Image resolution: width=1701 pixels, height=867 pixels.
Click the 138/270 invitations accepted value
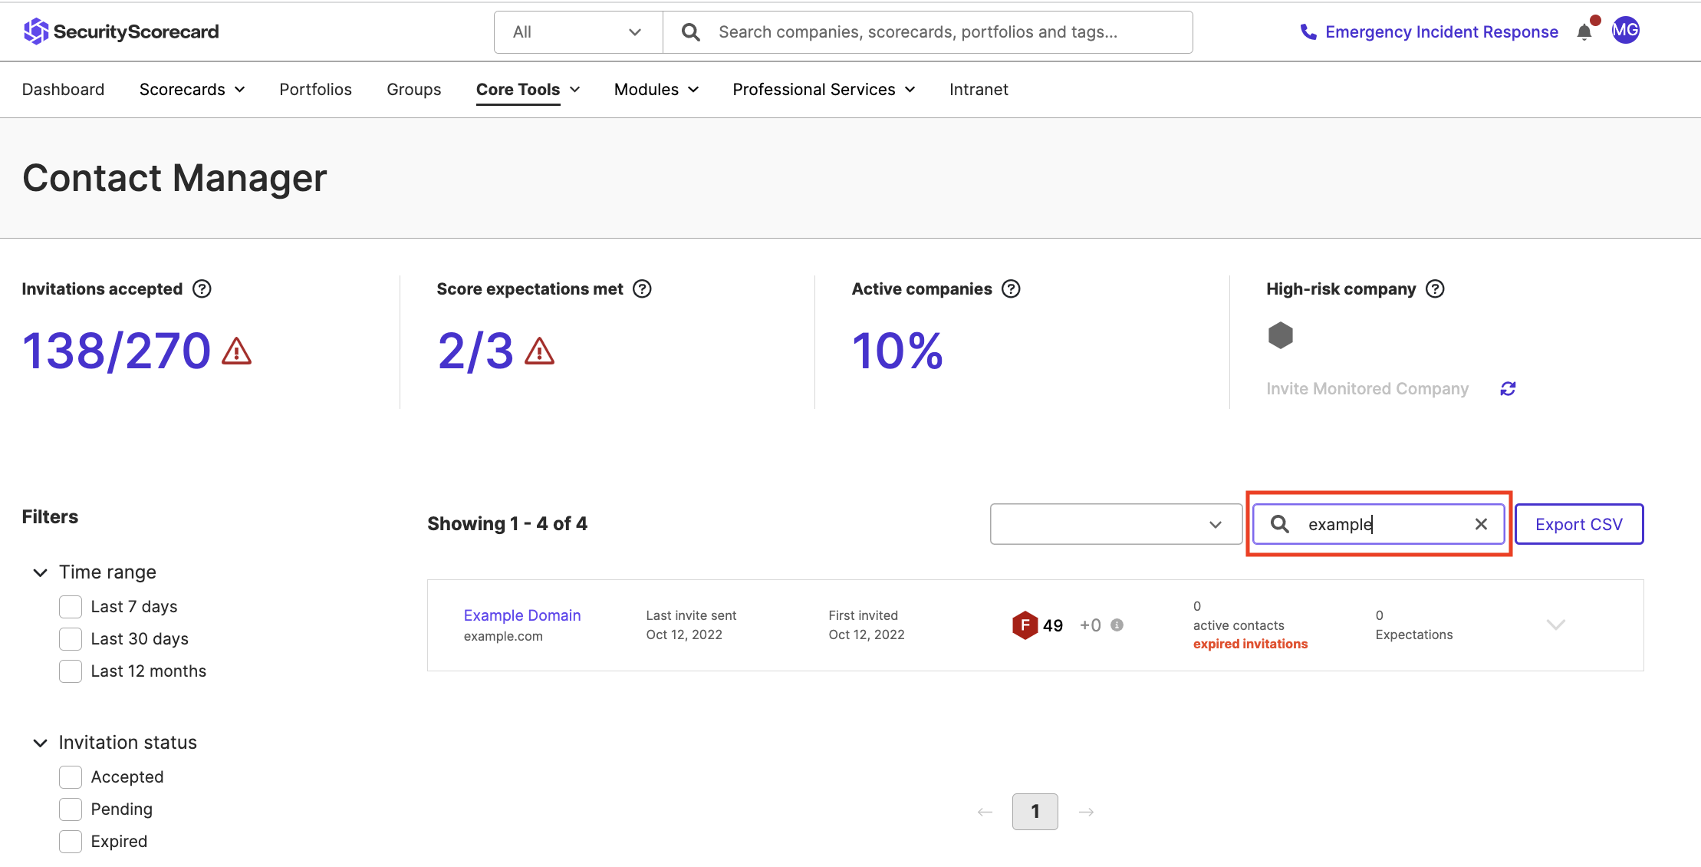coord(117,351)
